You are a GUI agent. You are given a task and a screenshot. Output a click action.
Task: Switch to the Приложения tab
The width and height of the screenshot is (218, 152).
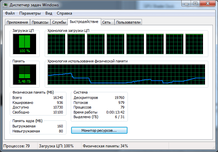click(x=17, y=22)
